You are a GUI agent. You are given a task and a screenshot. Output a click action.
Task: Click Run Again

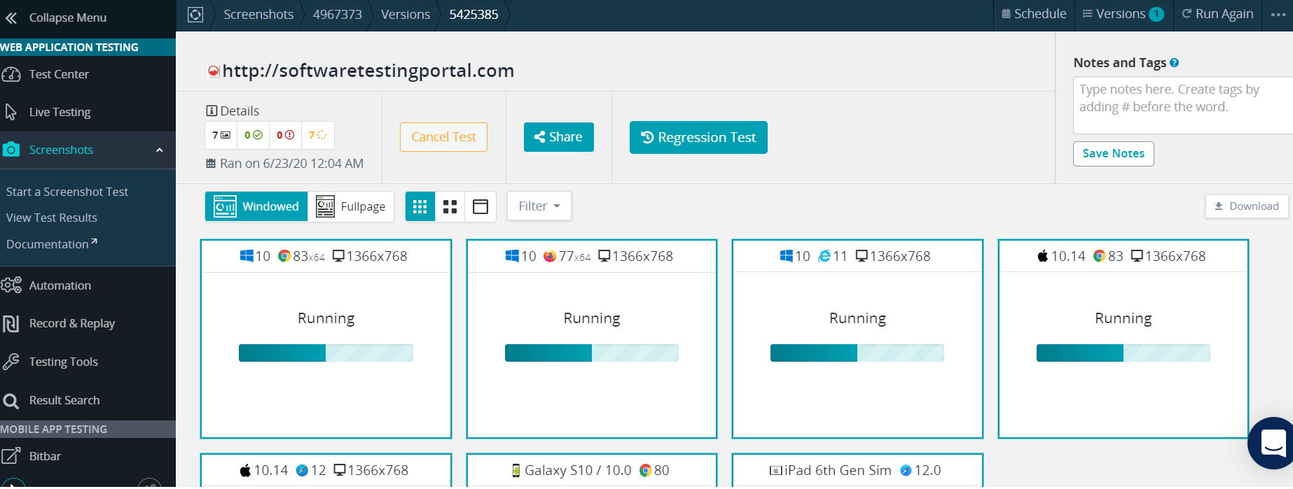(x=1217, y=14)
